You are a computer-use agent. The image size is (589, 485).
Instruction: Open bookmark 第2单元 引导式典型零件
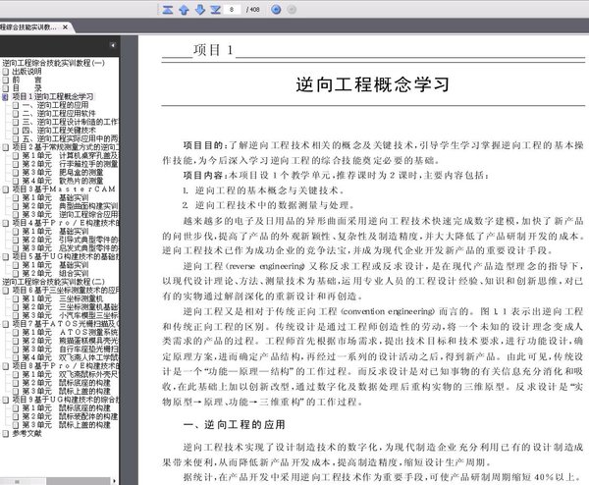click(x=71, y=240)
